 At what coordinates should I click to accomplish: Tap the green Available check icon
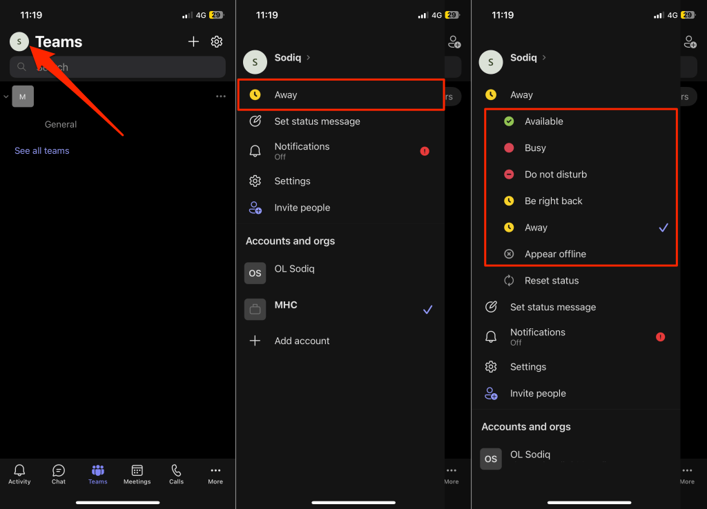point(509,121)
